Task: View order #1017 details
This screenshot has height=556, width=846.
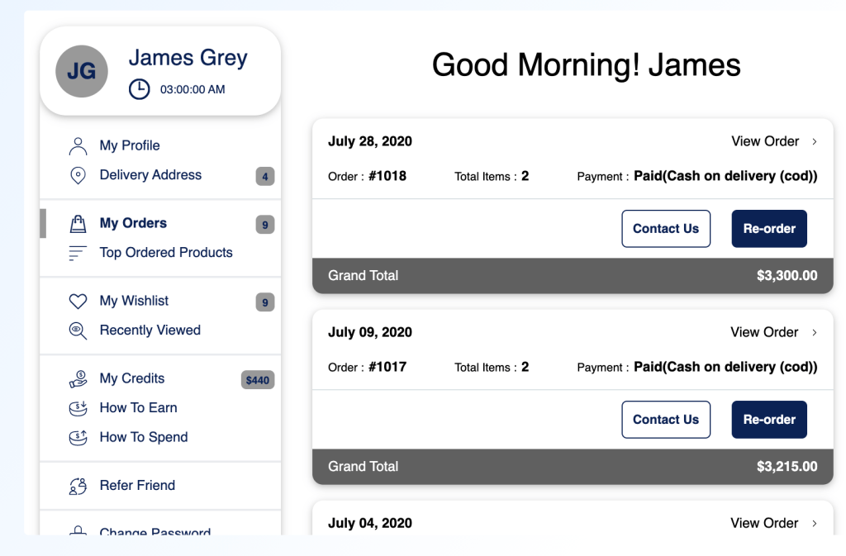Action: coord(764,332)
